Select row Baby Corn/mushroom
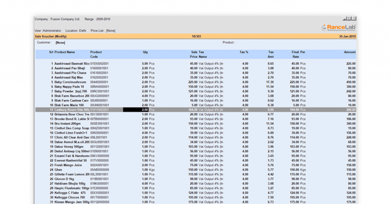 tap(196, 82)
